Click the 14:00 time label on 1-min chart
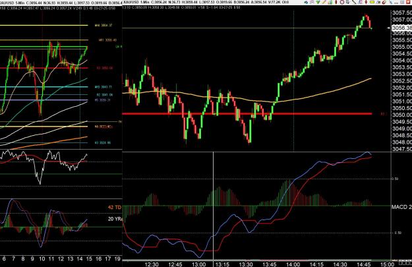Image resolution: width=412 pixels, height=267 pixels. [x=293, y=264]
